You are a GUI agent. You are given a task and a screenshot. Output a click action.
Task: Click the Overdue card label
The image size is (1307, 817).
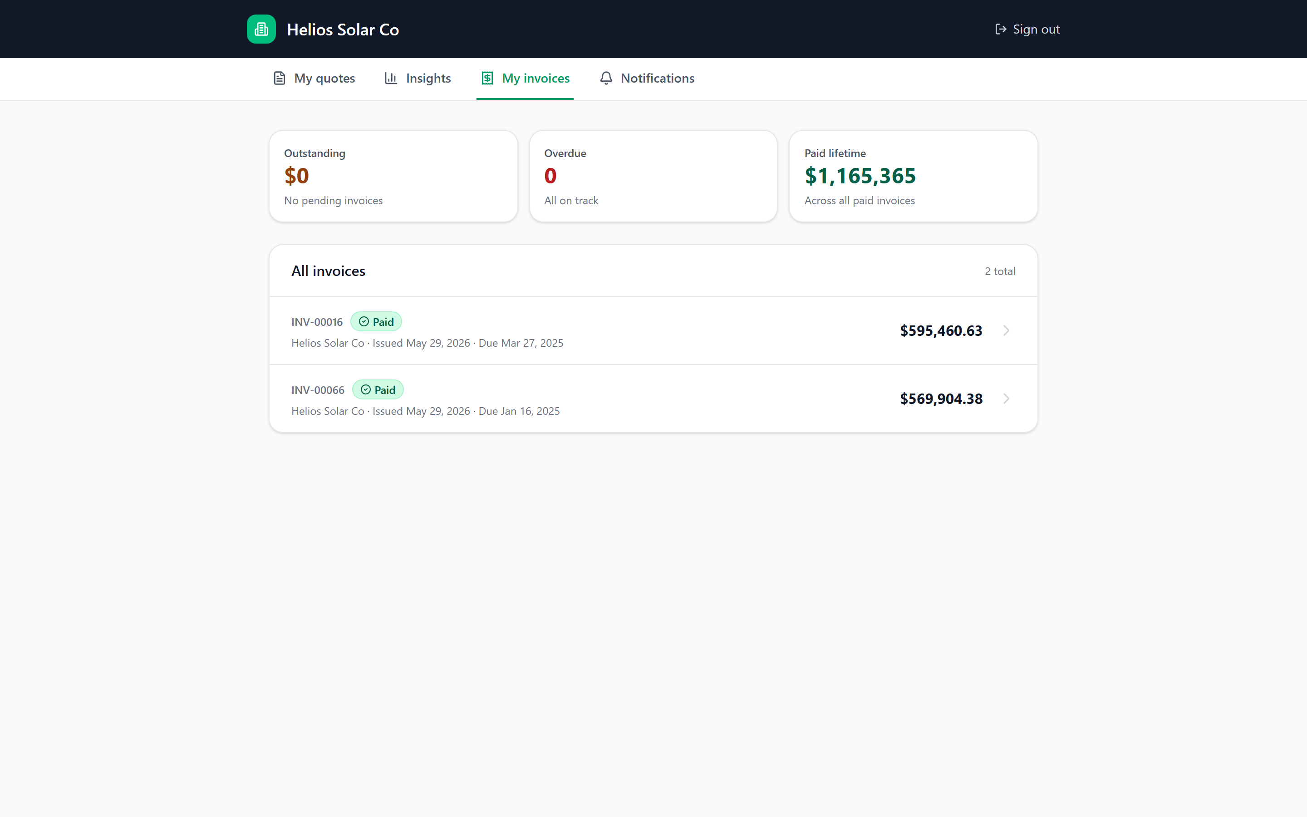(565, 153)
